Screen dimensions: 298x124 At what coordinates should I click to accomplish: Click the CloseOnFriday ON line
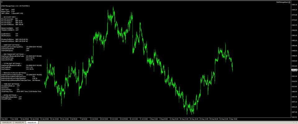point(10,90)
